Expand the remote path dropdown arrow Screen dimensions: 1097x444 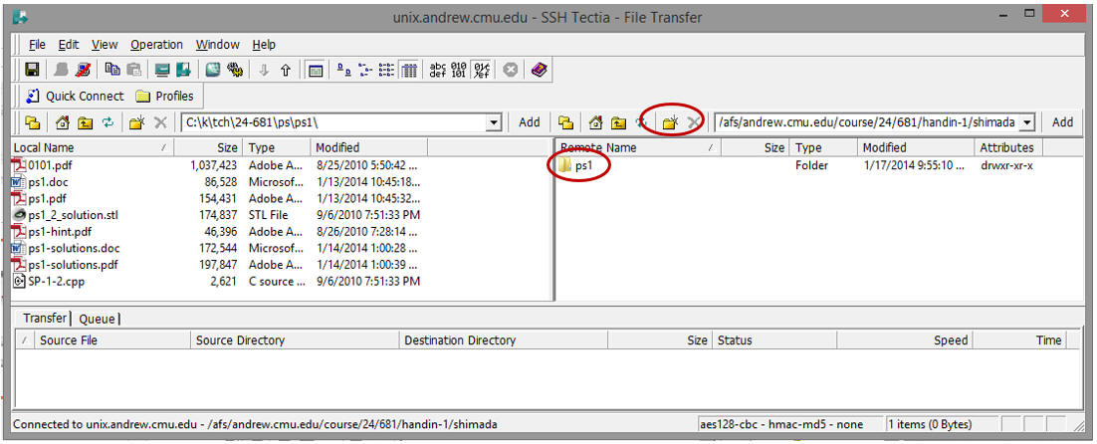pos(1027,122)
